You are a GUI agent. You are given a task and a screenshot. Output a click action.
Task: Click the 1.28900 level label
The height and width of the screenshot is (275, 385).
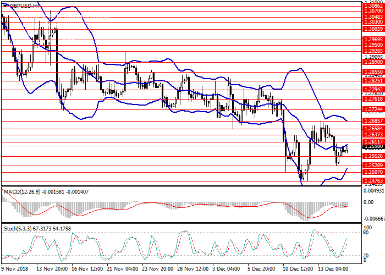pyautogui.click(x=373, y=63)
